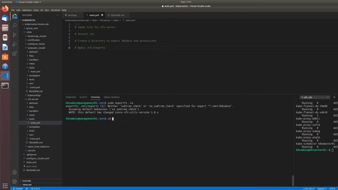Expand the Outline section
Viewport: 338px width, 190px height.
[26, 181]
